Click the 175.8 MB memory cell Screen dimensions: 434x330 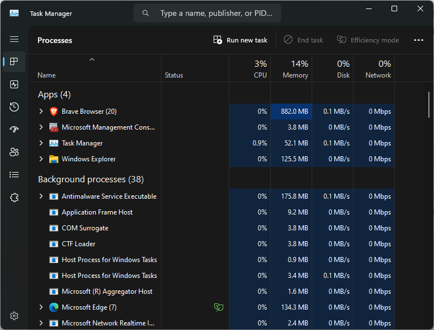pos(291,196)
